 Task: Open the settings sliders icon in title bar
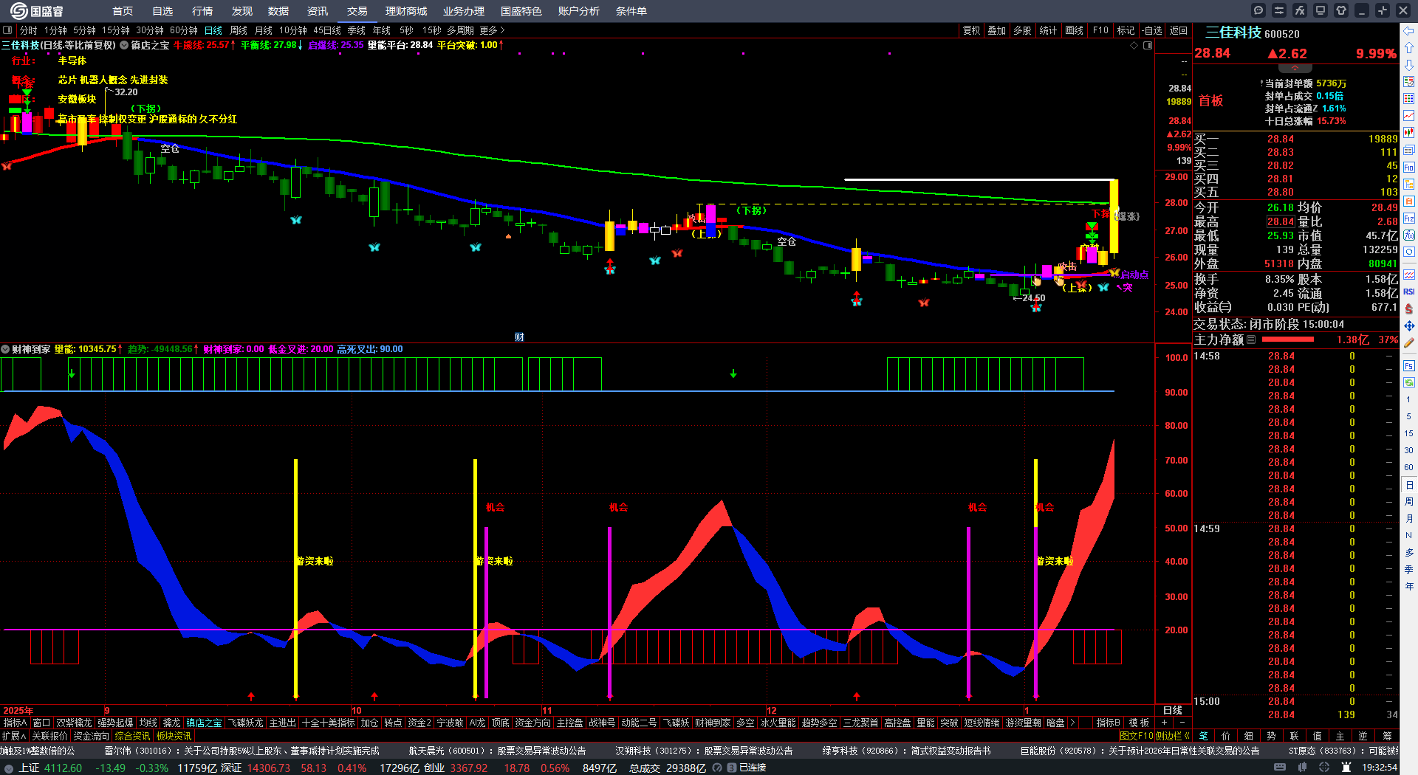coord(1279,10)
